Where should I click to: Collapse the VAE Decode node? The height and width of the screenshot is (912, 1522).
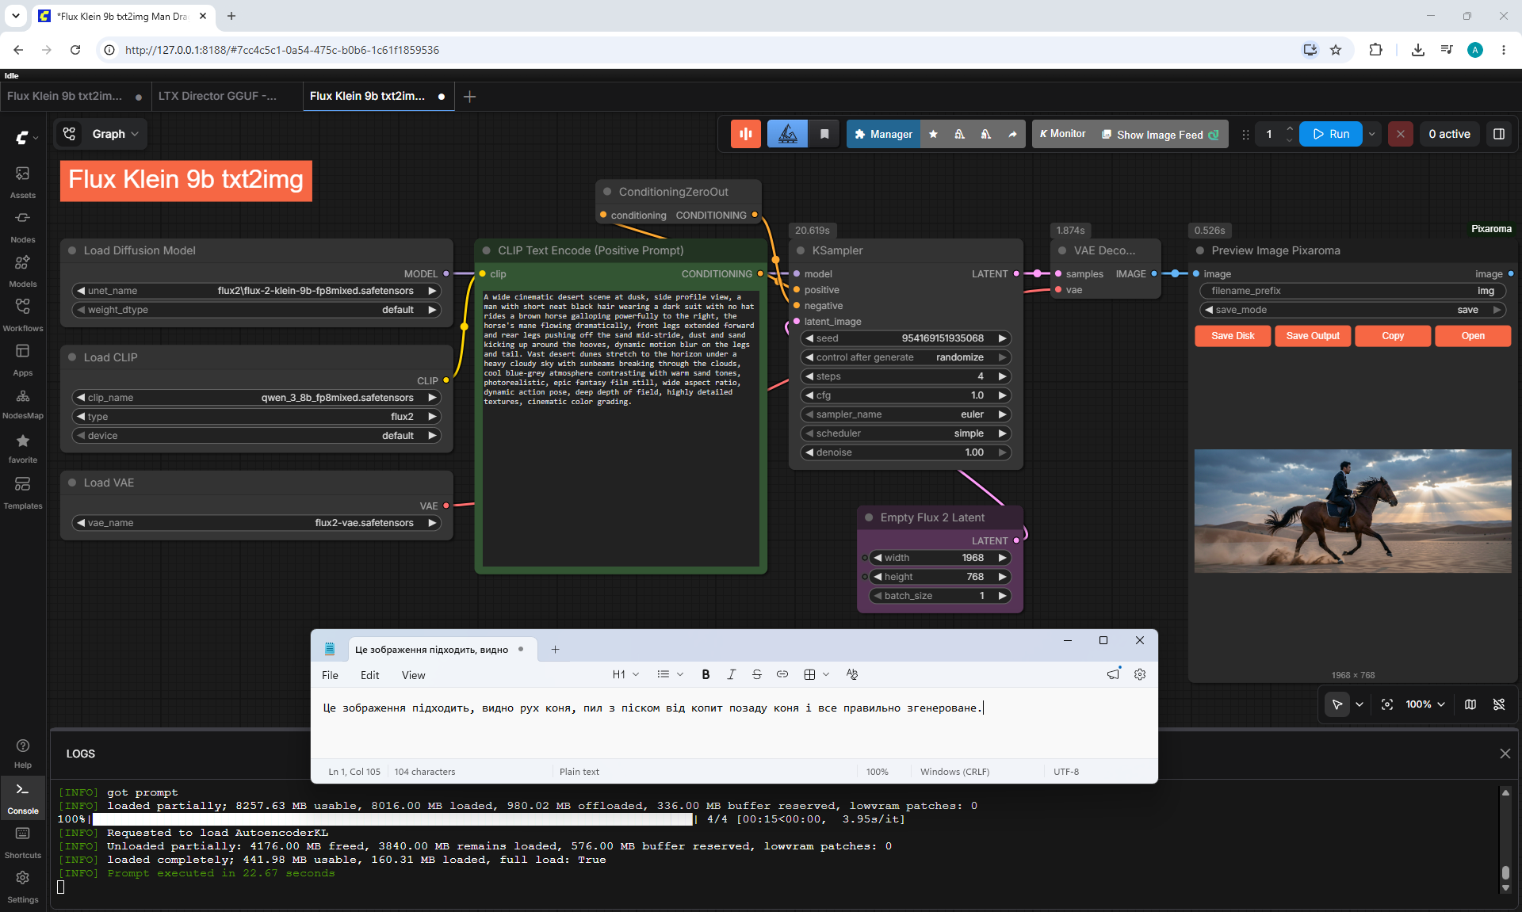click(x=1062, y=250)
